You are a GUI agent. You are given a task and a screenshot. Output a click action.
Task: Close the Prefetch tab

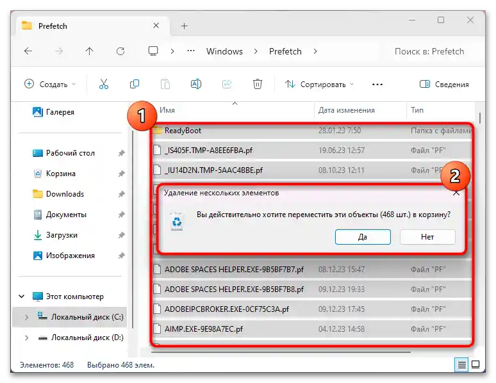pyautogui.click(x=156, y=26)
